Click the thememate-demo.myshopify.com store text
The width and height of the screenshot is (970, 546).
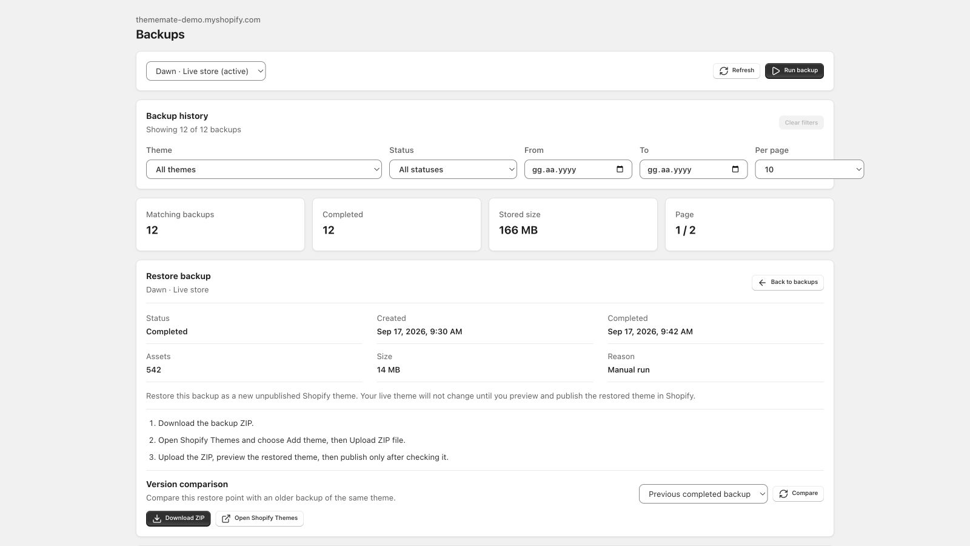(x=198, y=19)
